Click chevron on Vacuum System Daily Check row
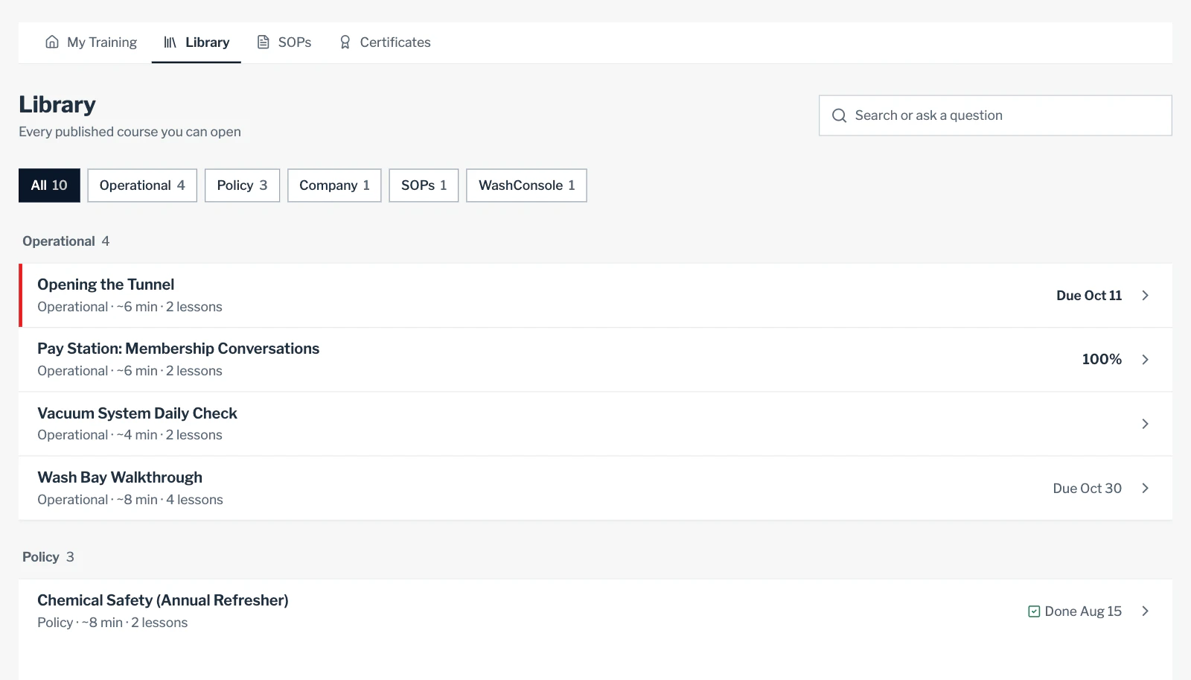The width and height of the screenshot is (1191, 680). (x=1146, y=424)
